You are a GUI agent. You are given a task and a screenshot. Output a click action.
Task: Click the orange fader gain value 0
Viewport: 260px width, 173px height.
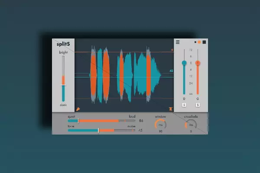click(198, 99)
